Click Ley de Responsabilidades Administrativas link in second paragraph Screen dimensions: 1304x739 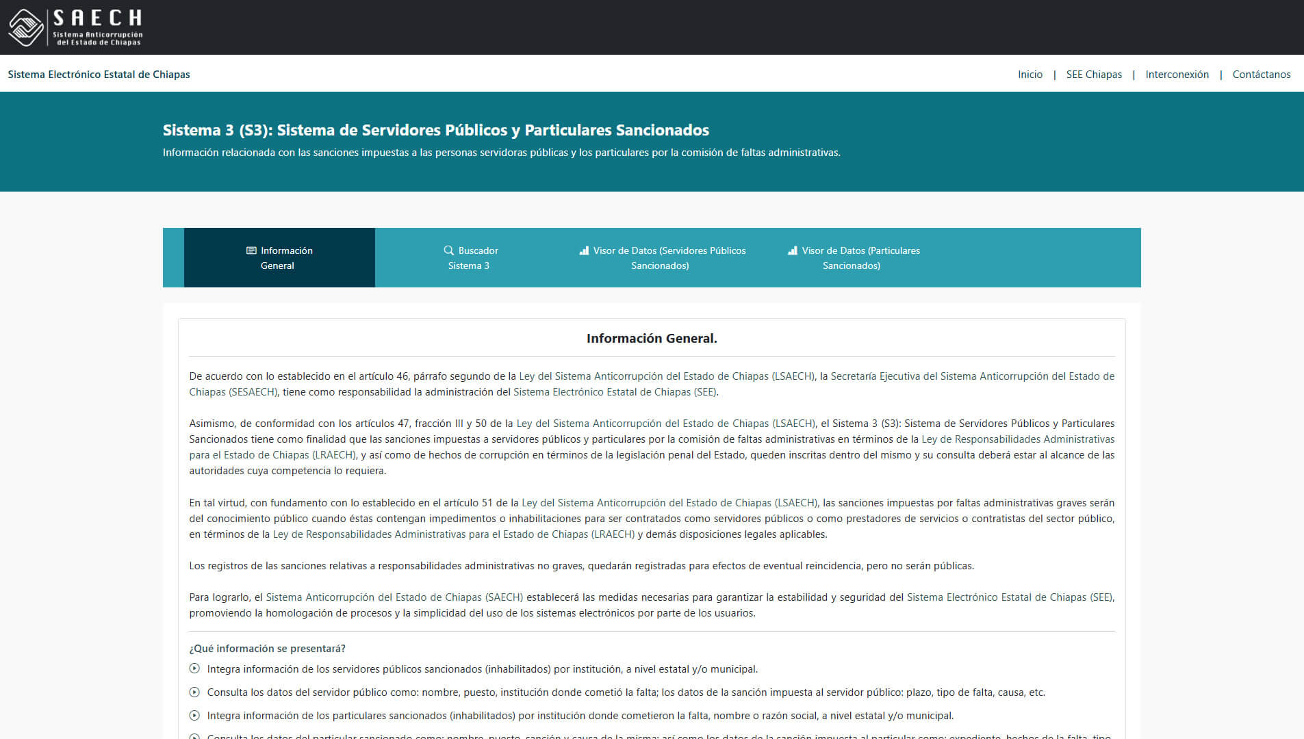point(1018,439)
